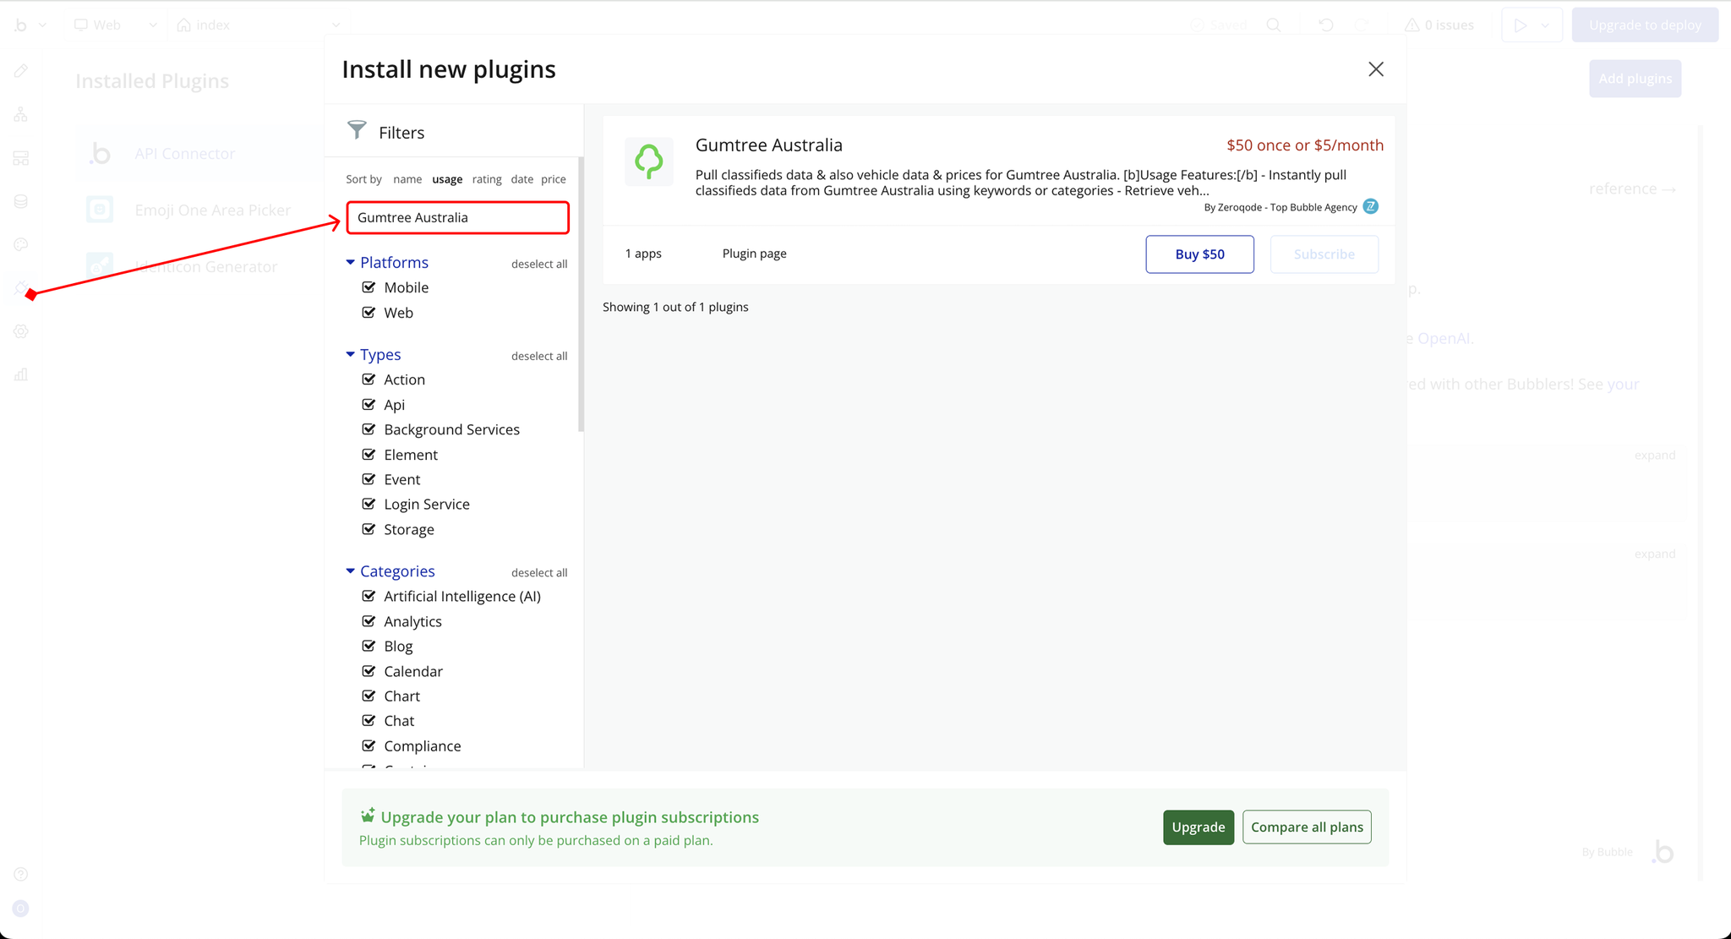
Task: Click the Gumtree Australia search field
Action: click(457, 217)
